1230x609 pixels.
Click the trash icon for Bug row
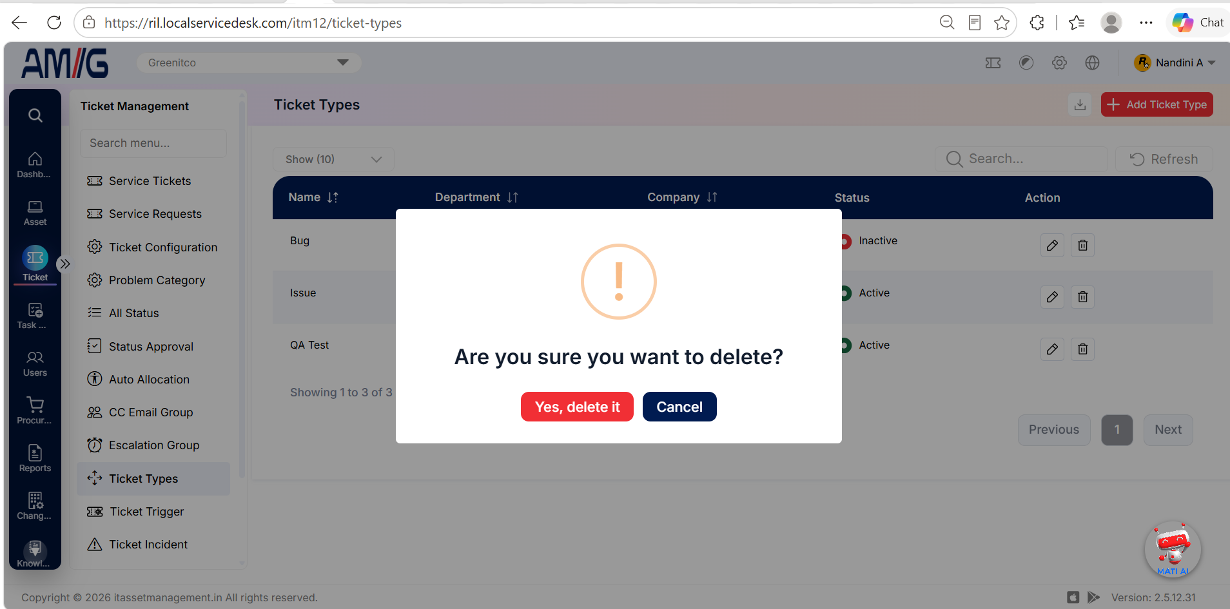pos(1083,245)
